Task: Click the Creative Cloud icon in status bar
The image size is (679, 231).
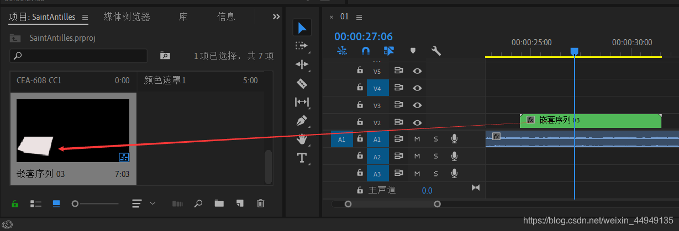Action: 8,225
